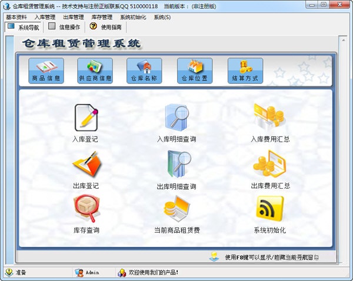Launch 入库登记 inbound registration icon
The height and width of the screenshot is (281, 353).
(x=86, y=118)
